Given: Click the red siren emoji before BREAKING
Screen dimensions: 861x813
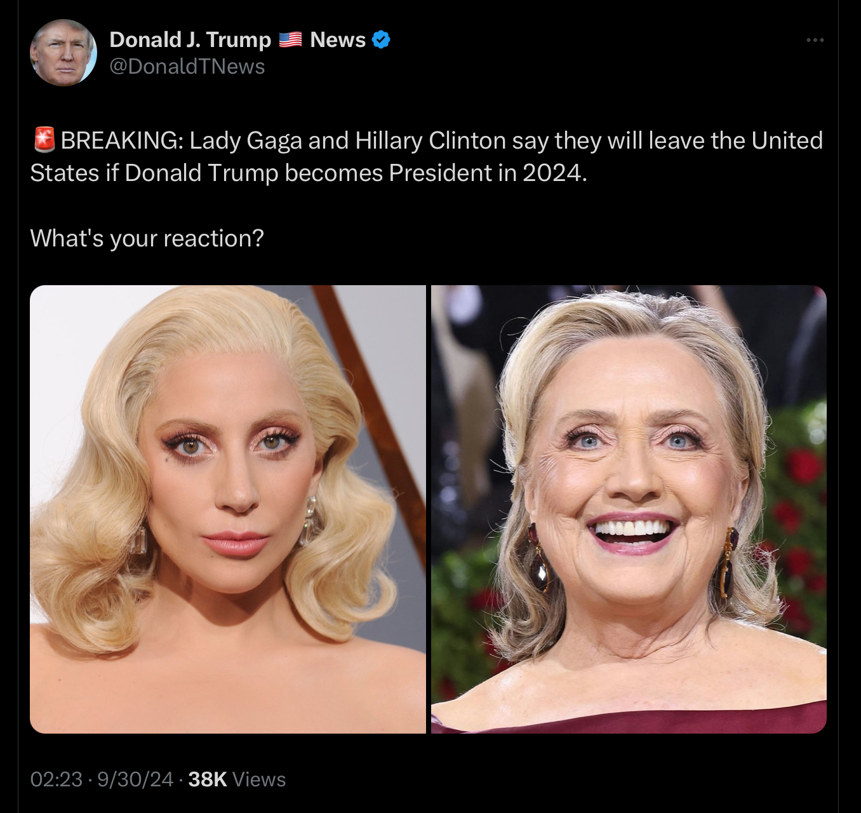Looking at the screenshot, I should (x=44, y=140).
